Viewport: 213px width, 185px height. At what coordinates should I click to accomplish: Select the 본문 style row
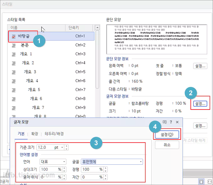51,45
